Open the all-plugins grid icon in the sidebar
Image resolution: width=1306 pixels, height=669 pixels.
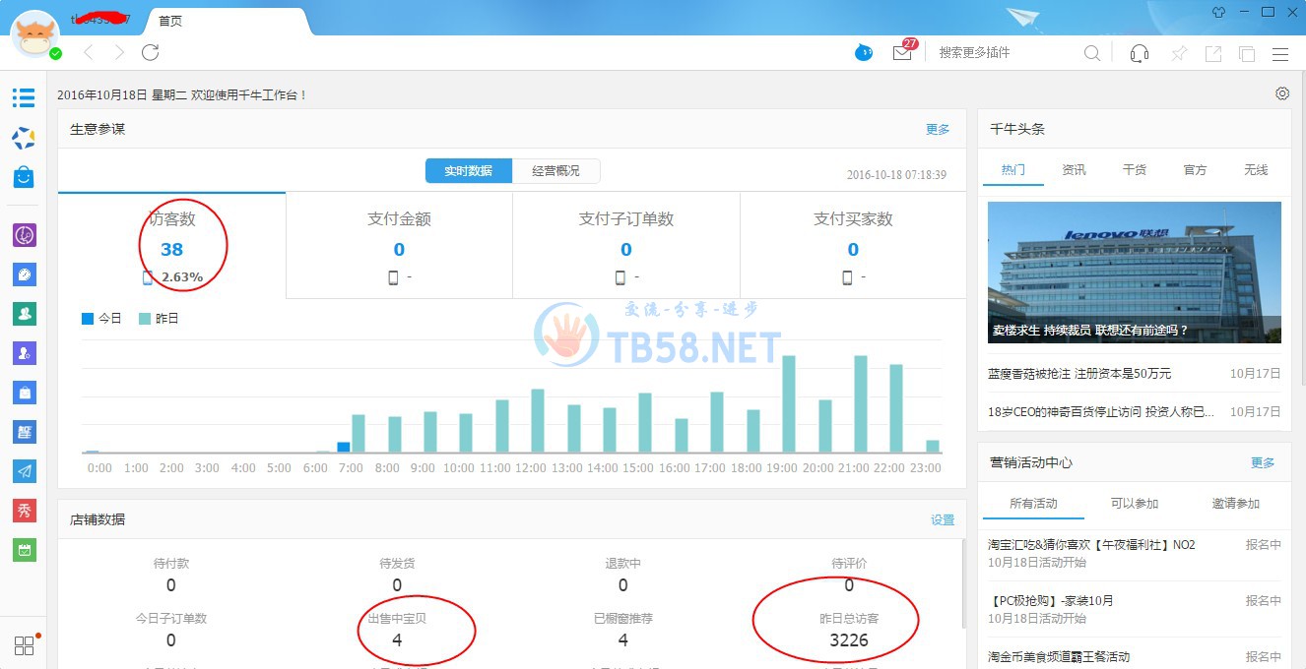(24, 646)
